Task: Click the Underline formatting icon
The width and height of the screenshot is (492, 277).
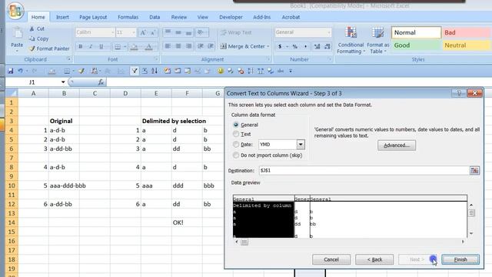Action: (x=101, y=46)
